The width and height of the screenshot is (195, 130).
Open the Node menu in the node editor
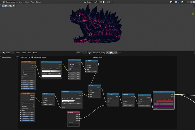pyautogui.click(x=35, y=53)
